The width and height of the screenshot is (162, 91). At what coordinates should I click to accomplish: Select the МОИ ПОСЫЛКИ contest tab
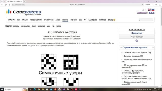point(25,26)
